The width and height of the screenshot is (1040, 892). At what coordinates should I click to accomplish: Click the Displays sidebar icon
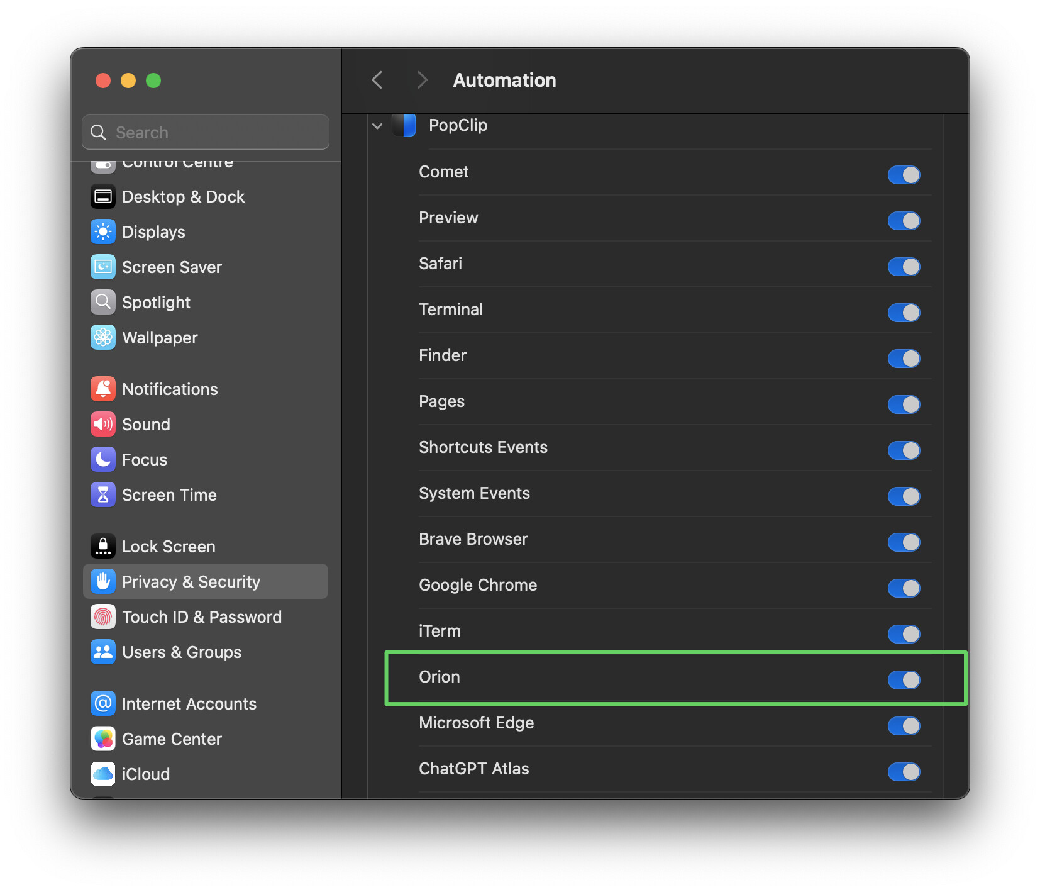(103, 232)
